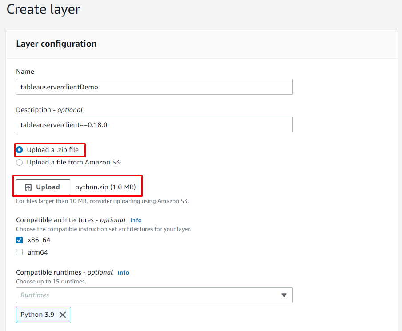Click the Runtimes dropdown arrow
This screenshot has width=402, height=331.
pos(284,295)
